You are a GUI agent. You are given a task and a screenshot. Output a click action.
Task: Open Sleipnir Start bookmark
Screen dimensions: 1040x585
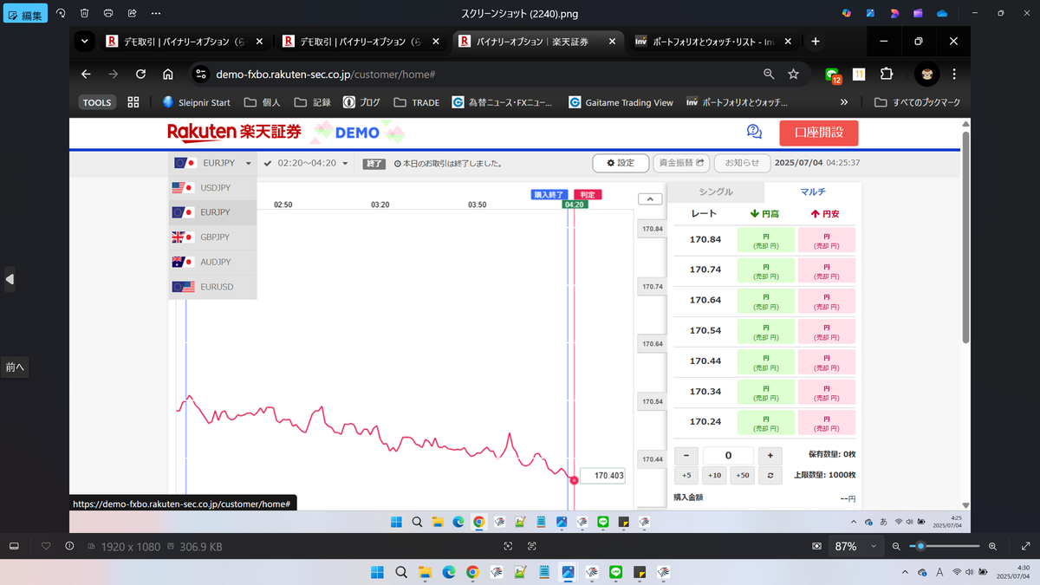(x=196, y=102)
